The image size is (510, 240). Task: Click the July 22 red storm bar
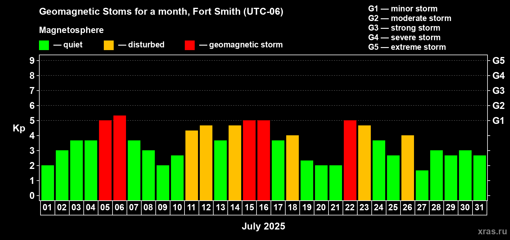click(x=350, y=160)
